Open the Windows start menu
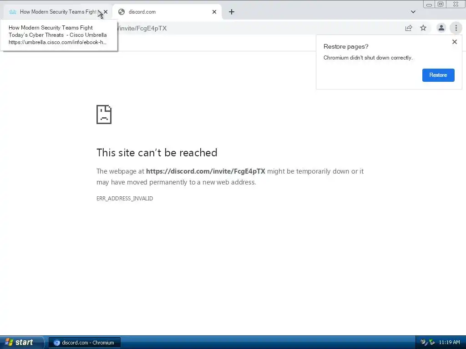466x349 pixels. coord(22,342)
